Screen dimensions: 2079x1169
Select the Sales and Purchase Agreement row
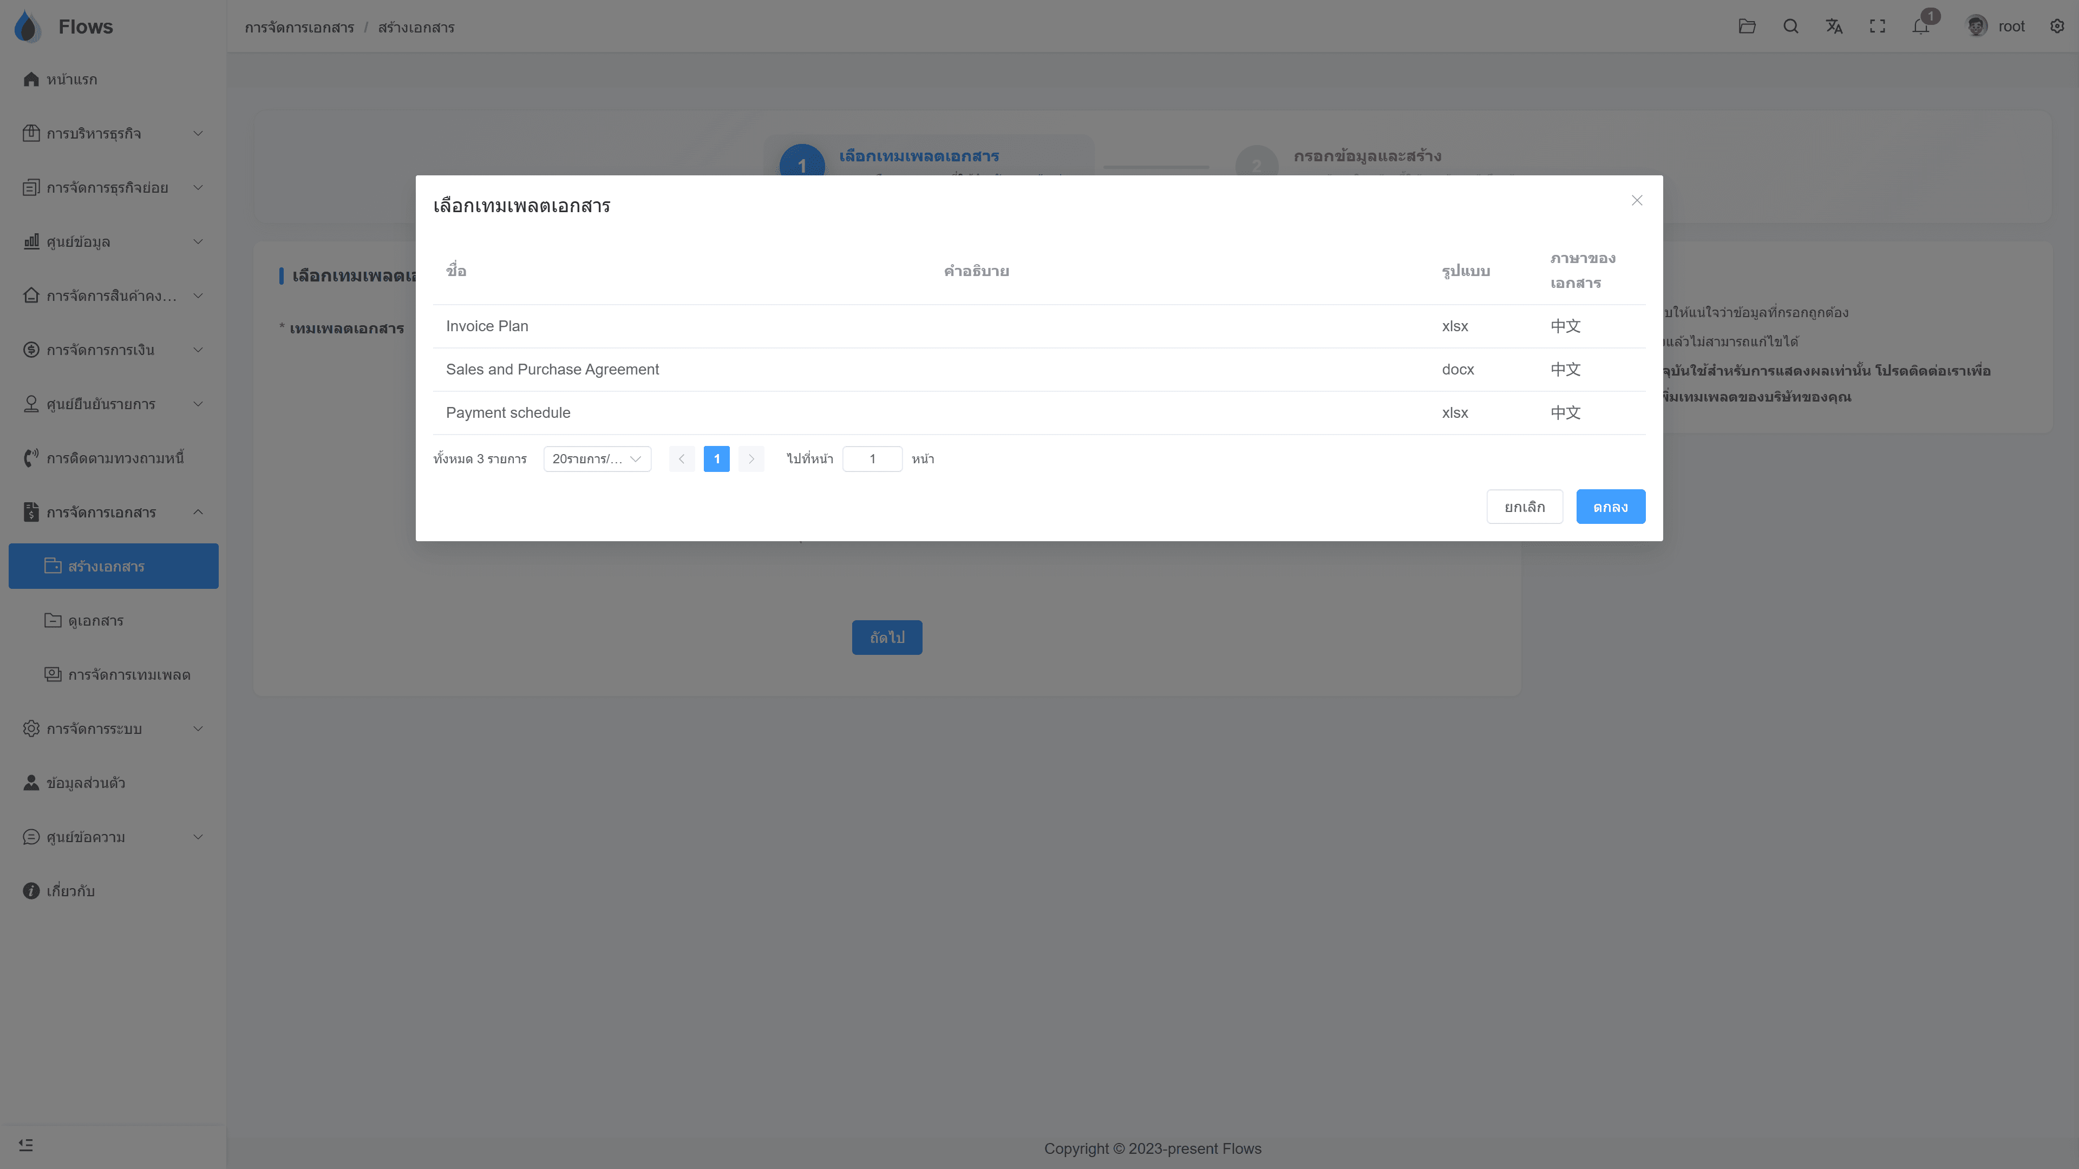point(1039,370)
